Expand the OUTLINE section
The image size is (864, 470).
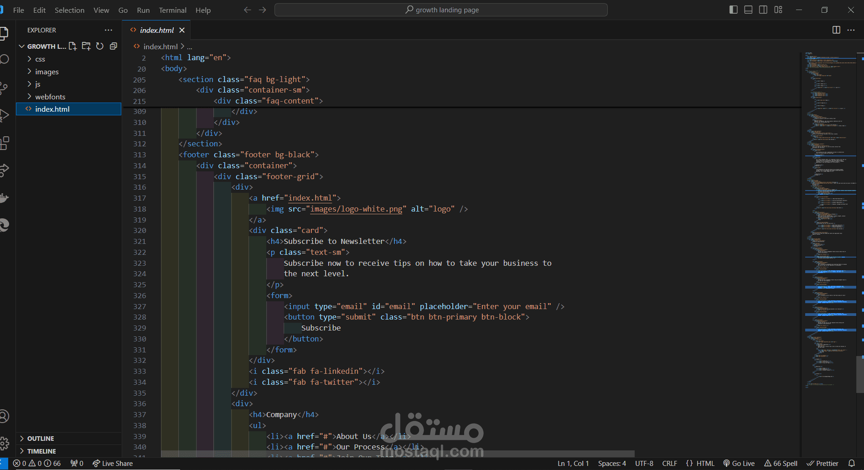(x=68, y=439)
